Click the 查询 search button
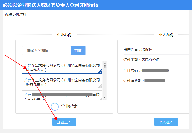This screenshot has height=133, width=192. (x=78, y=50)
